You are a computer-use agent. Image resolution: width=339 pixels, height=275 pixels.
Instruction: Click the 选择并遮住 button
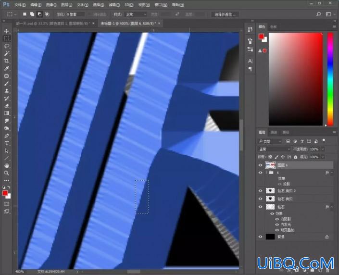[x=225, y=14]
